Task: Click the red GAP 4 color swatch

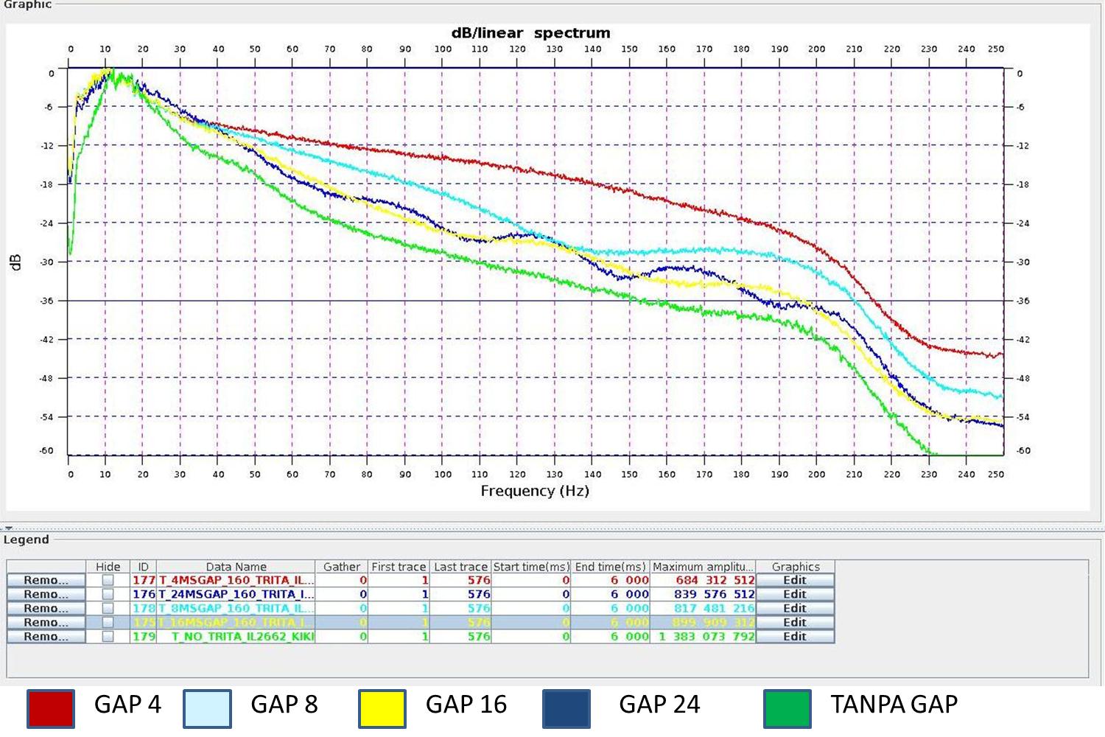Action: point(51,705)
